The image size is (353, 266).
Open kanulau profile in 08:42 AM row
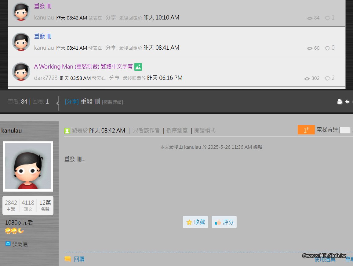click(44, 18)
